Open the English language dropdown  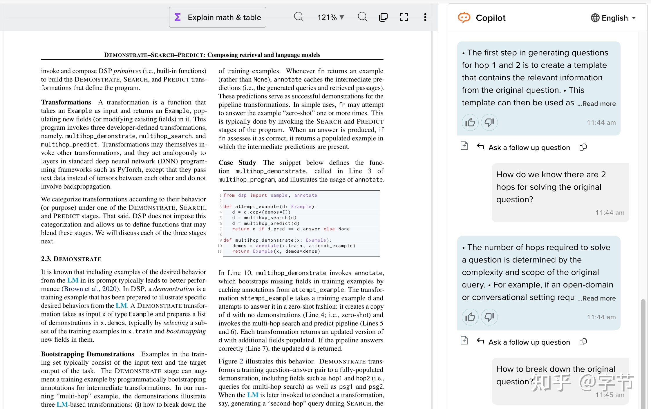click(614, 18)
